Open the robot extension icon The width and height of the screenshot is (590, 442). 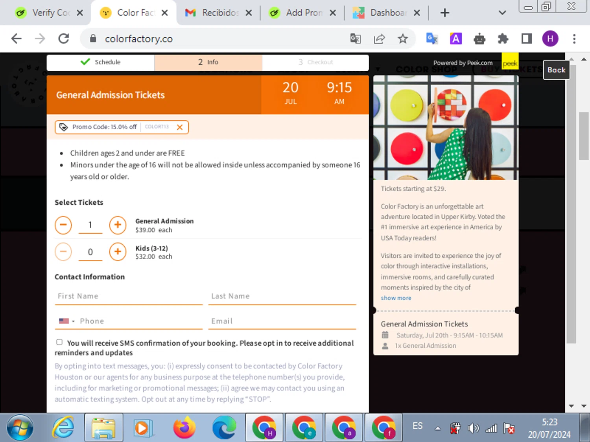click(479, 39)
